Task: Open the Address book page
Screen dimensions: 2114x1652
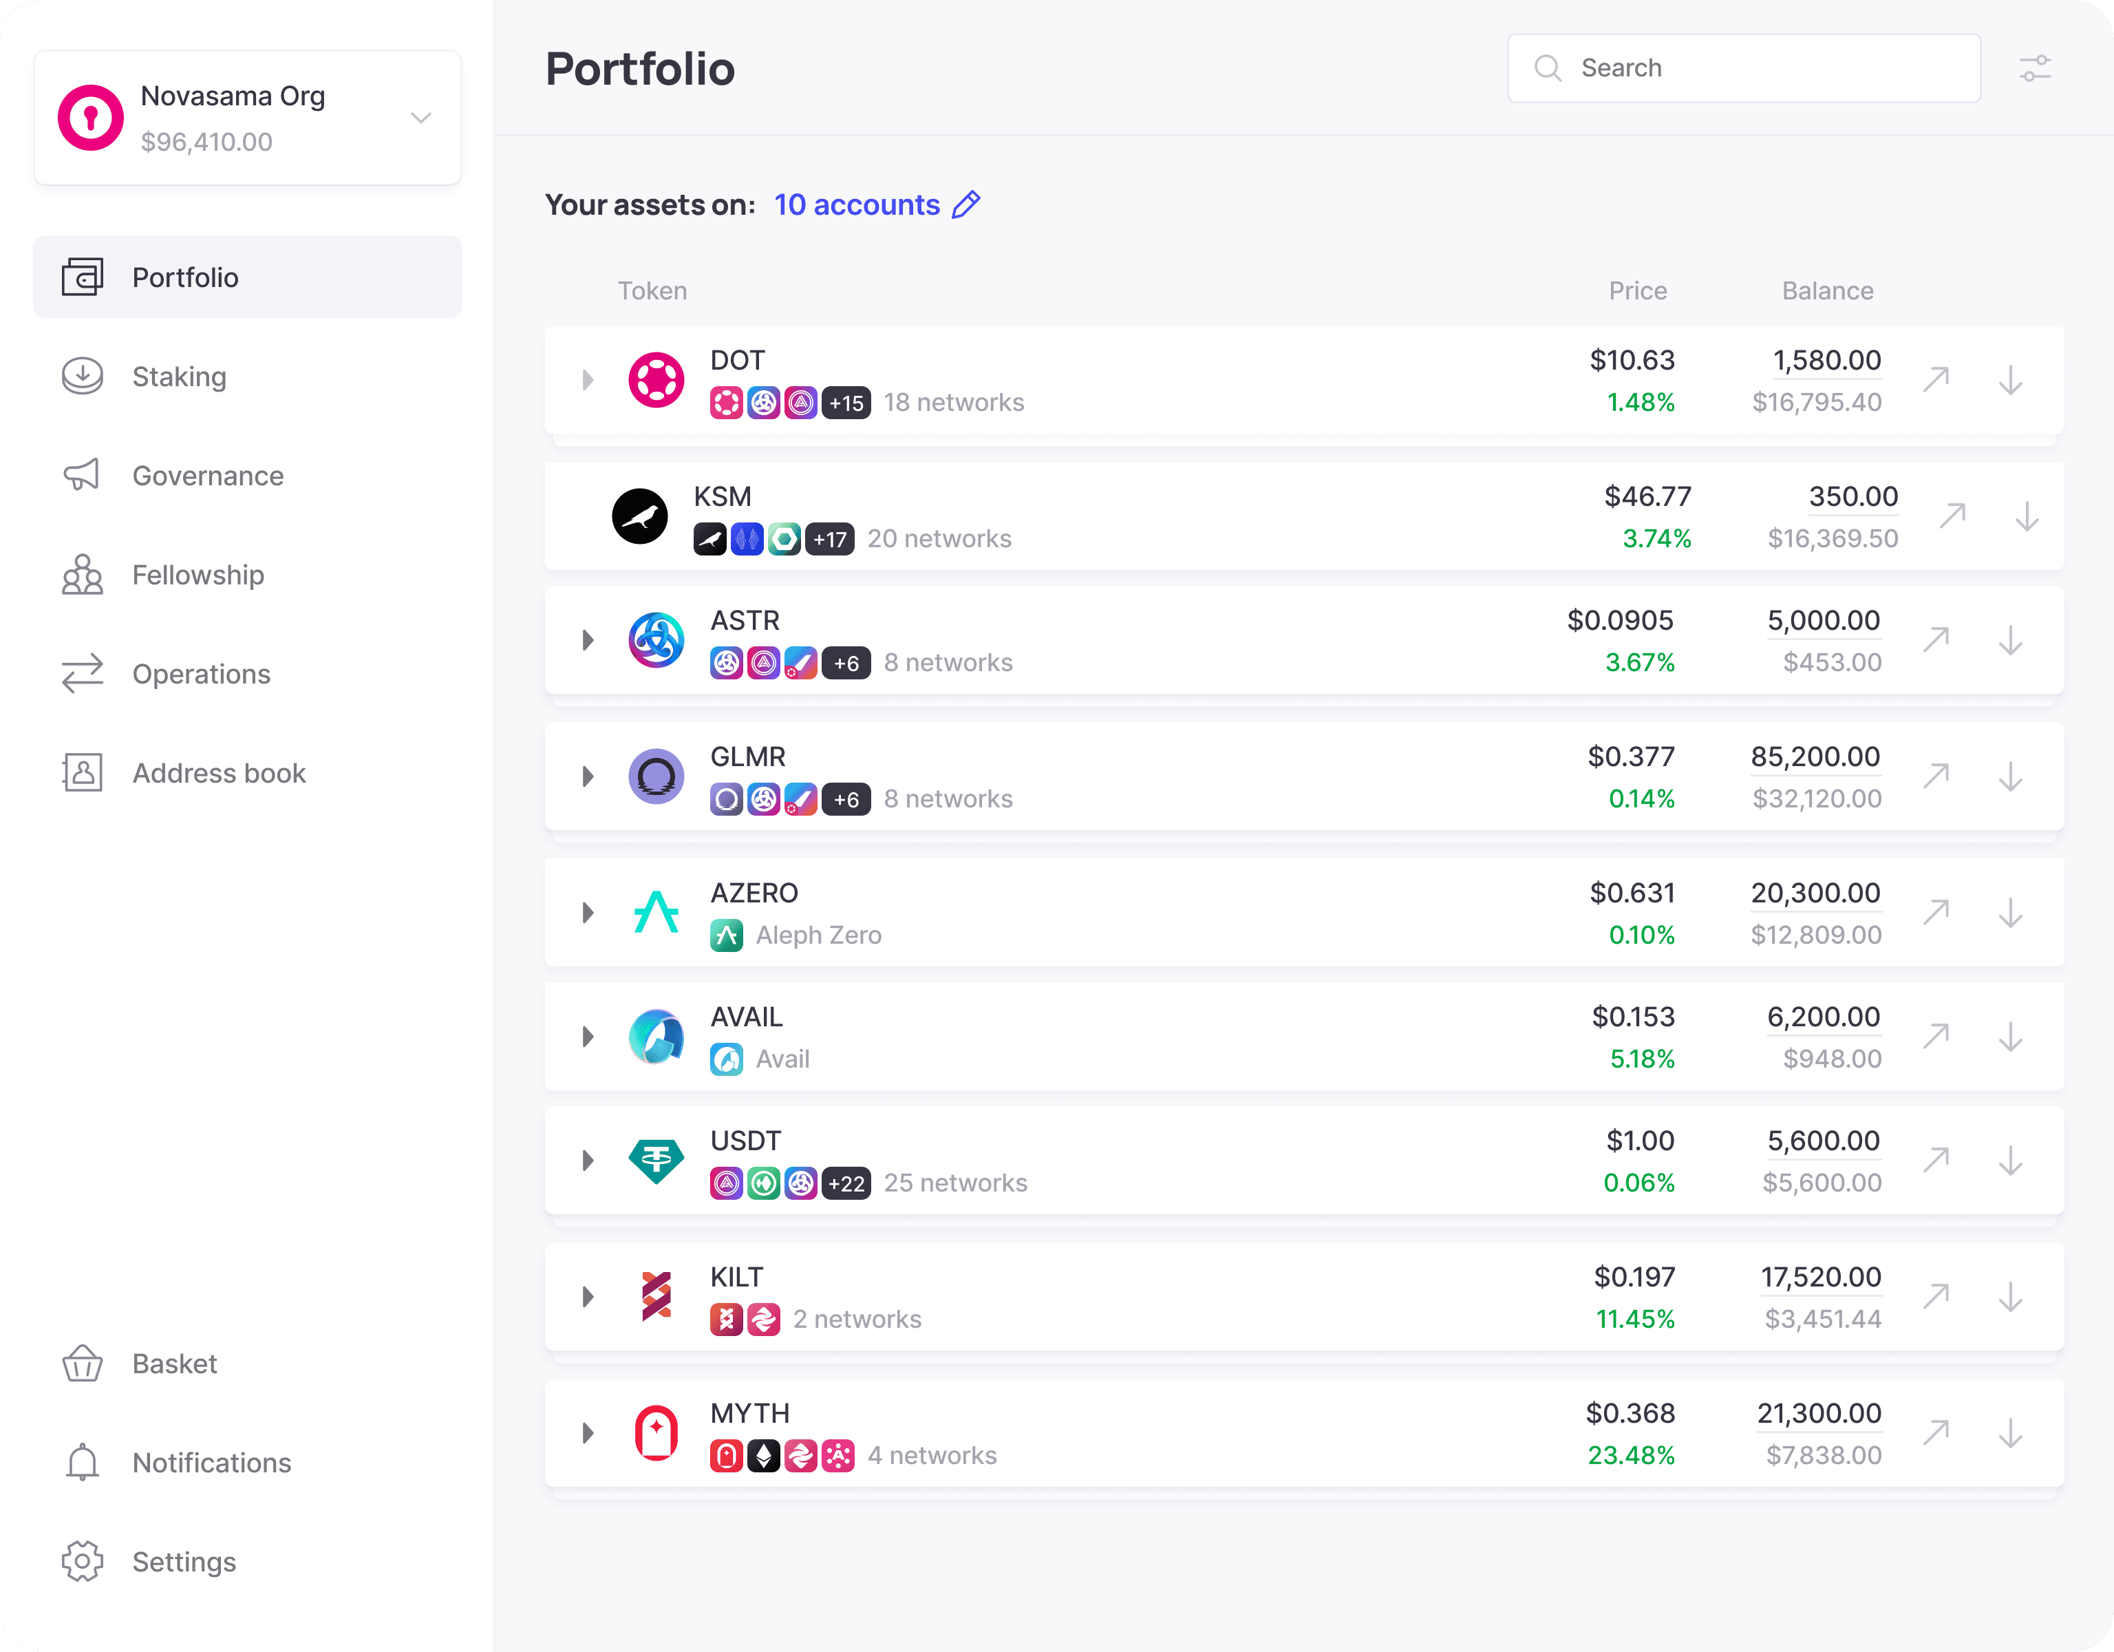Action: click(x=219, y=773)
